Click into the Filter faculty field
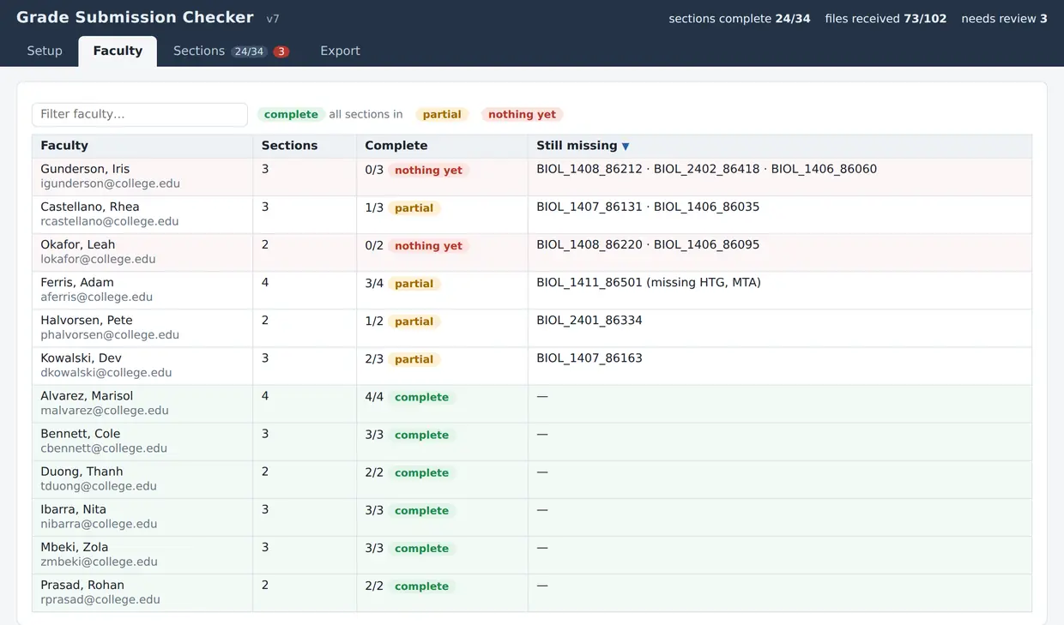 point(140,114)
